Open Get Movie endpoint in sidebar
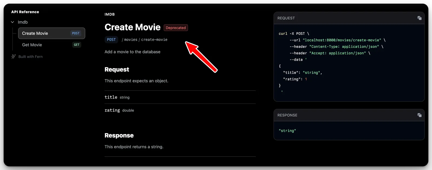Image resolution: width=432 pixels, height=170 pixels. [52, 45]
